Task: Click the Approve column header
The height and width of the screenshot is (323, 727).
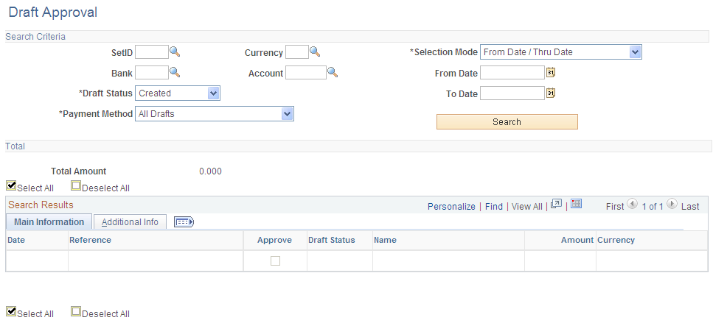Action: click(274, 240)
